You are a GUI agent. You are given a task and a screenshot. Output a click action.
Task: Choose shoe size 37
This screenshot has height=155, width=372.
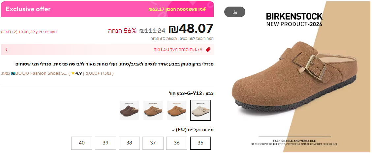point(153,143)
